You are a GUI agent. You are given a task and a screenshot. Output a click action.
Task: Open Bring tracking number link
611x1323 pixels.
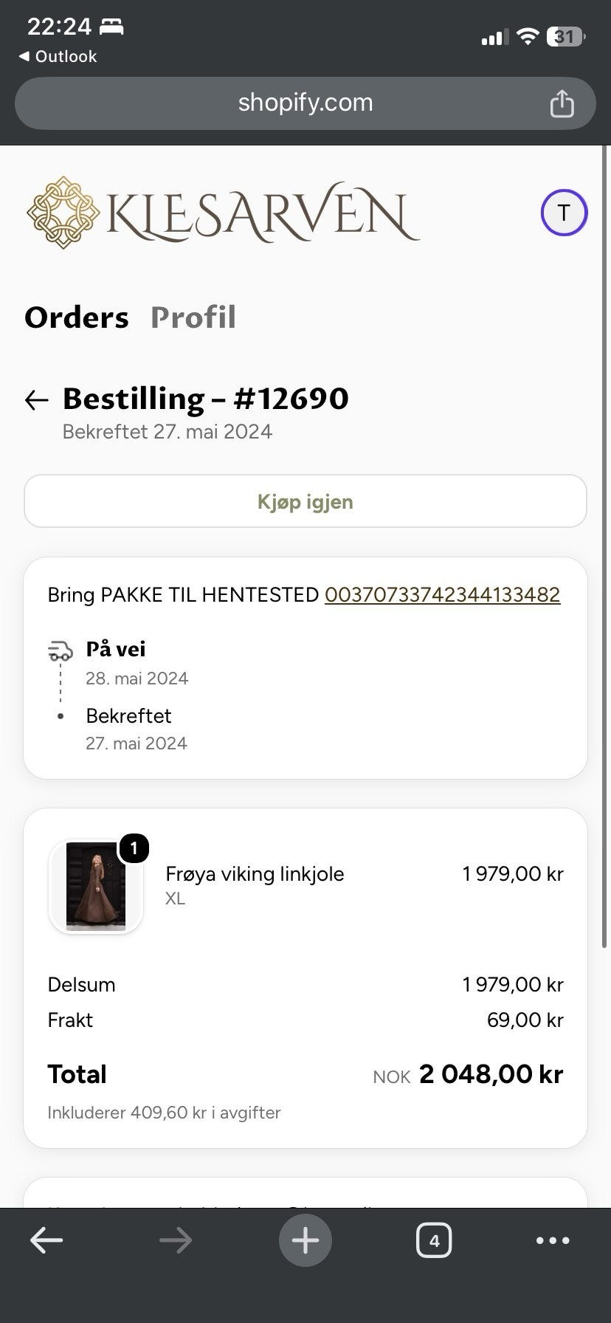point(443,594)
